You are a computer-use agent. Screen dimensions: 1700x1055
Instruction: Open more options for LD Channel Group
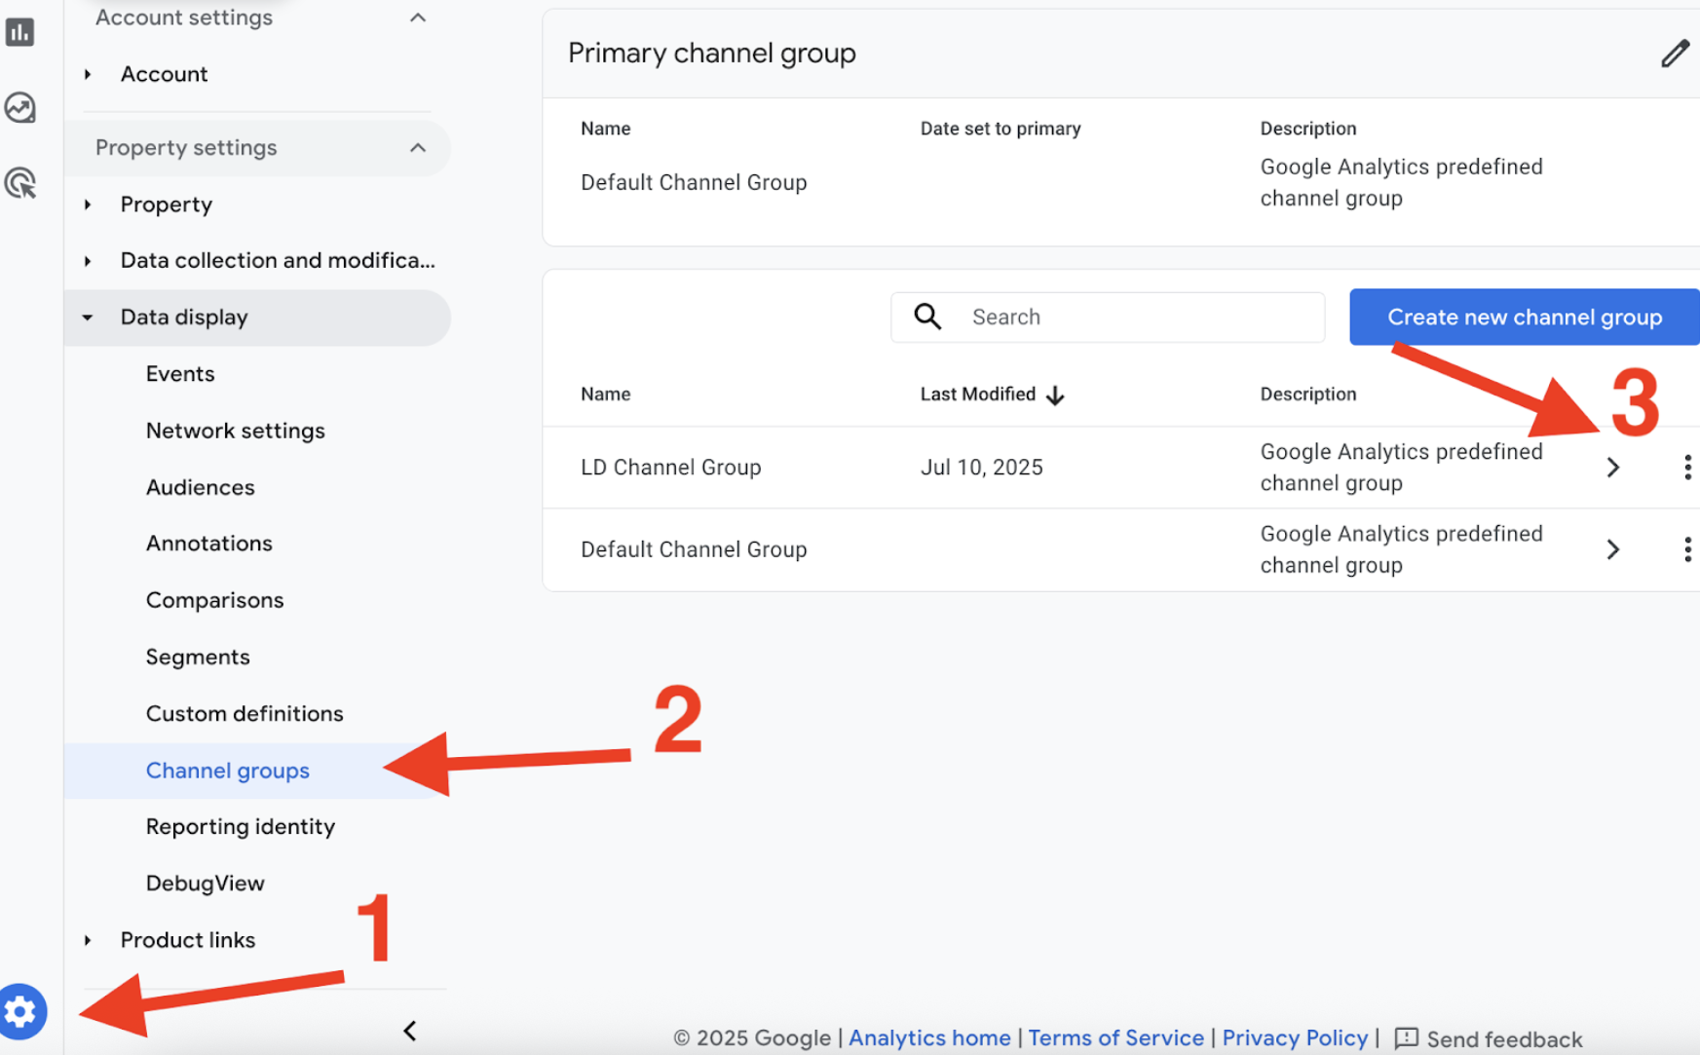1687,468
